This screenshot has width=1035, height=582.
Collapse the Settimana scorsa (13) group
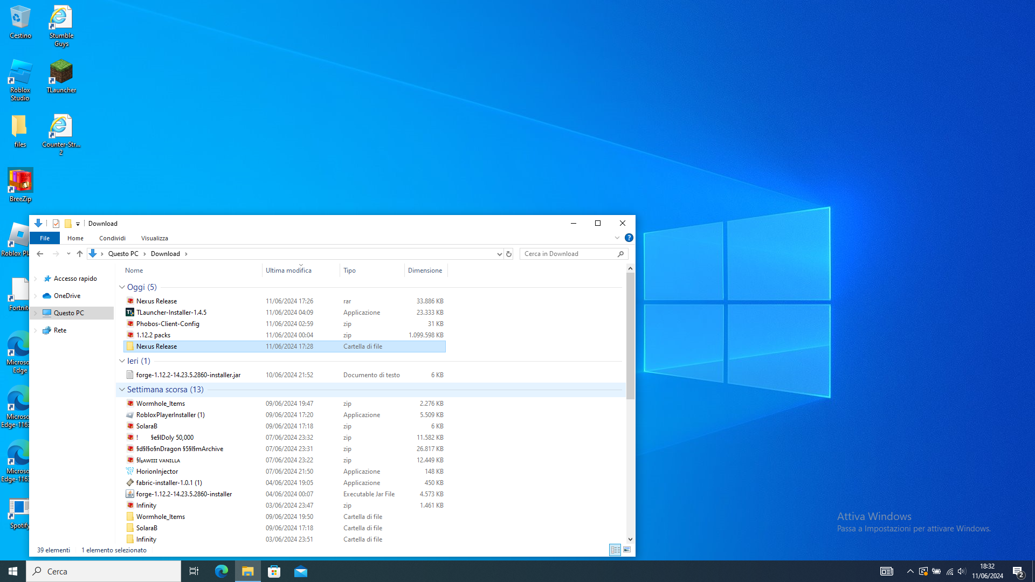(122, 390)
